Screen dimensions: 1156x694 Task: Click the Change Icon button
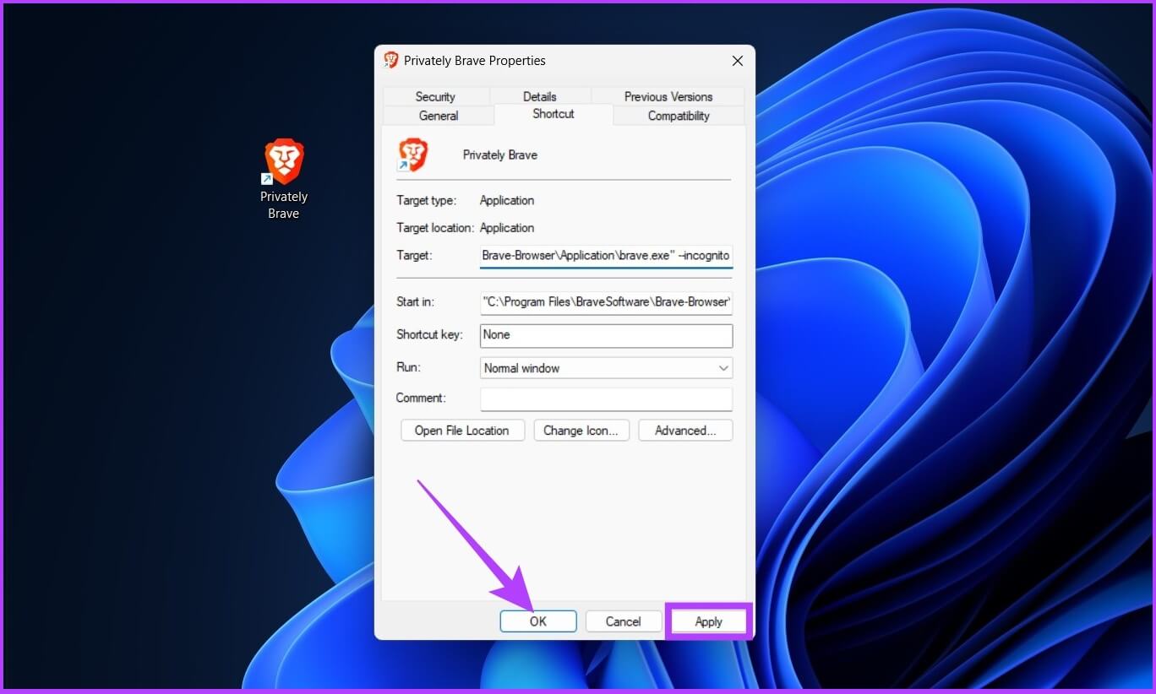pyautogui.click(x=581, y=431)
